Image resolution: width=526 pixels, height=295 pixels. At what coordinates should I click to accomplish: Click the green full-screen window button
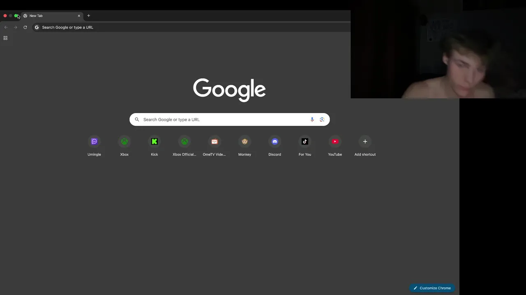click(x=16, y=16)
